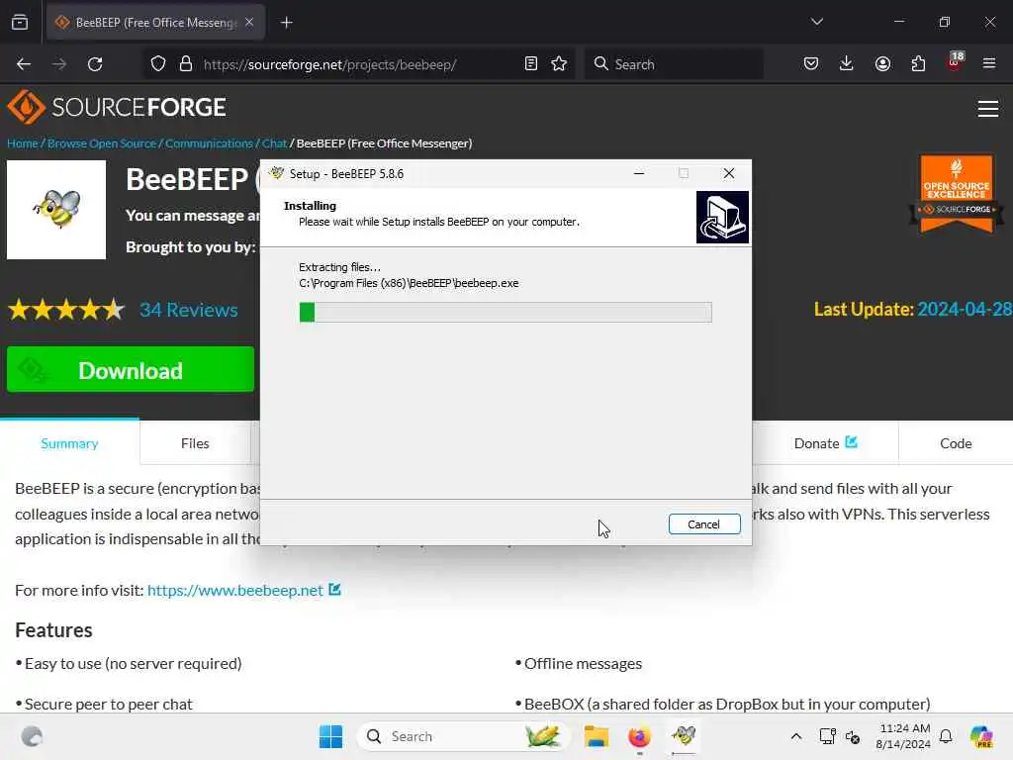Click the installation progress bar

point(506,312)
